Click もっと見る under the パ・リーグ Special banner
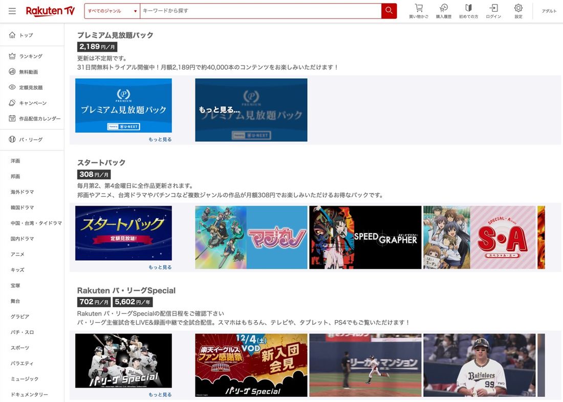 coord(160,394)
